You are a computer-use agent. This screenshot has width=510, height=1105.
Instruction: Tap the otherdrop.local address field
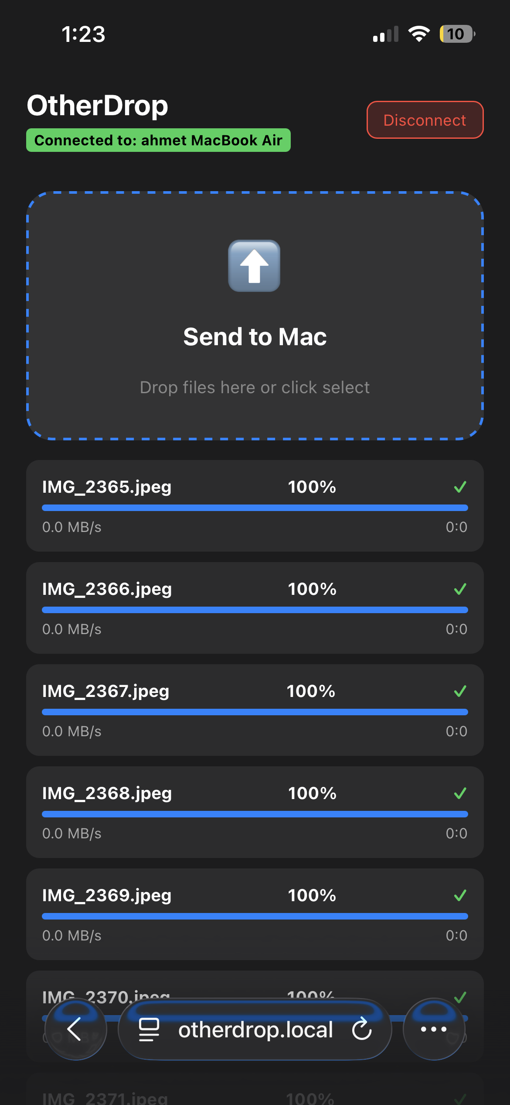[255, 1029]
